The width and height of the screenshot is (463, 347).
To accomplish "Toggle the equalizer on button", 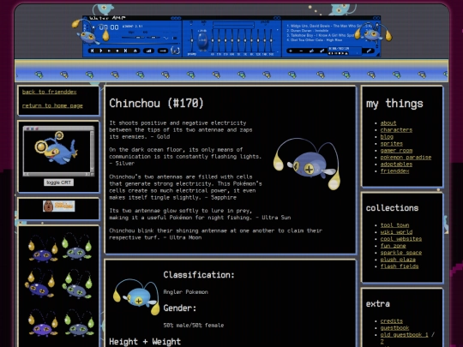I will 191,22.
